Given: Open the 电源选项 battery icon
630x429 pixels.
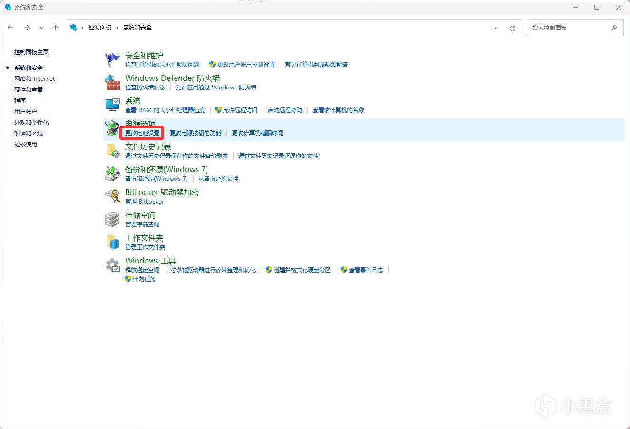Looking at the screenshot, I should coord(112,128).
